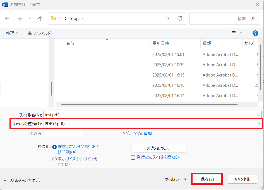The image size is (264, 190).
Task: Select file dated 2025/08/01 15:01
Action: [156, 55]
